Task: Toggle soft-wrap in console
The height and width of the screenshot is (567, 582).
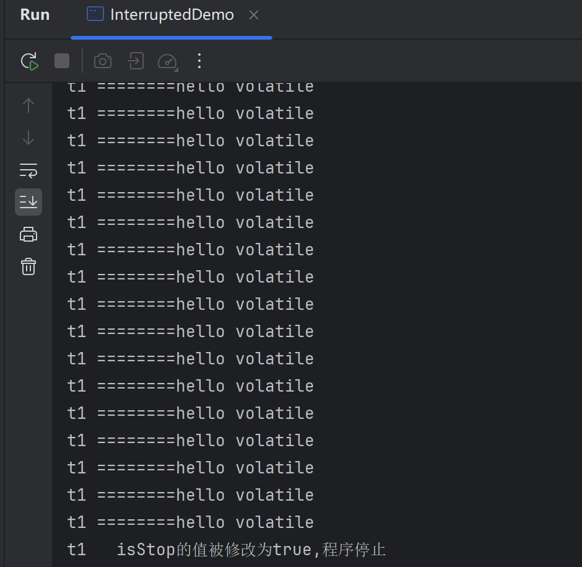Action: click(28, 170)
